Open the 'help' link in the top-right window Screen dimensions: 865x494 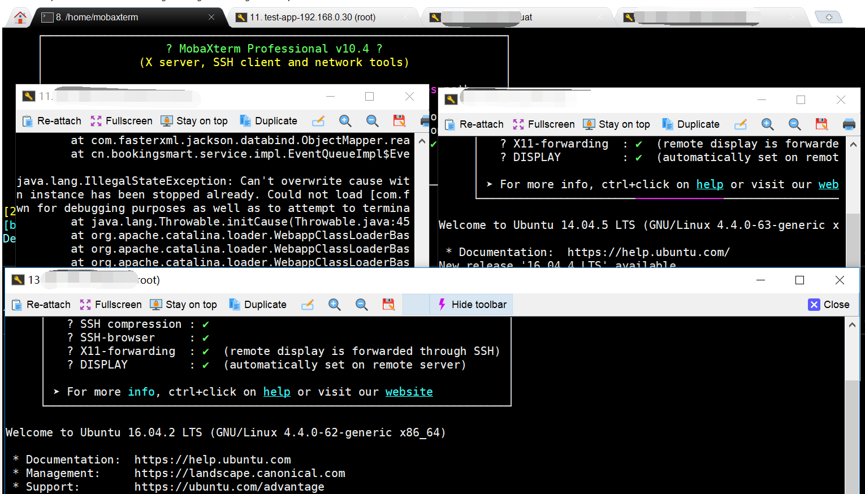point(710,184)
